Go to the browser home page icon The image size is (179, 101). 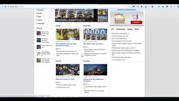163,7
